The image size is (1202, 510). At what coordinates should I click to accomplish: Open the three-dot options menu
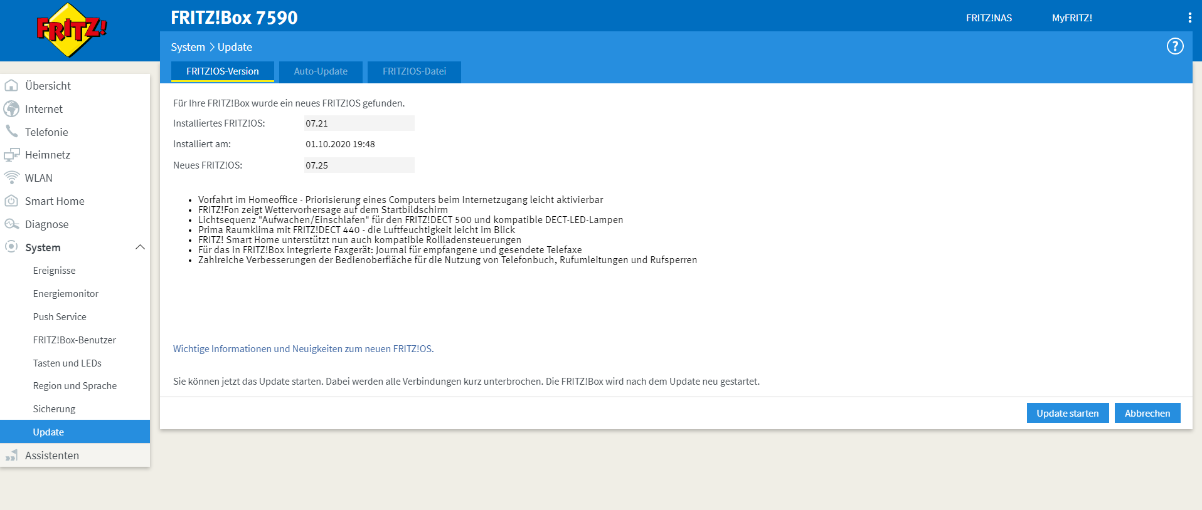(x=1189, y=18)
